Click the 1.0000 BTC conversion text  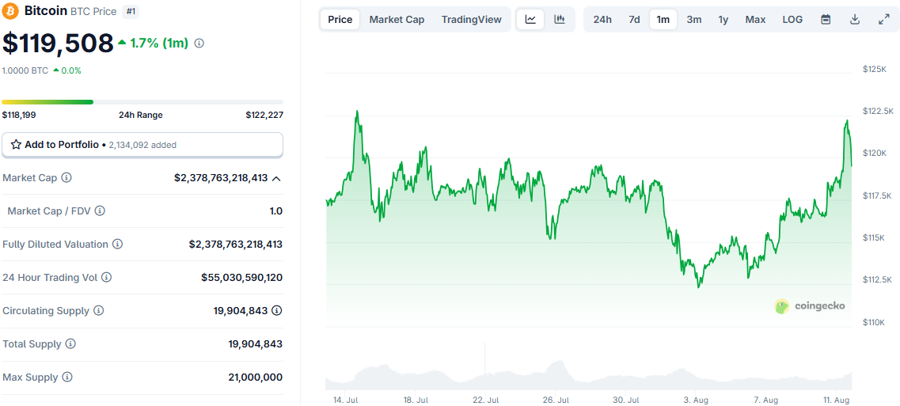pyautogui.click(x=25, y=70)
